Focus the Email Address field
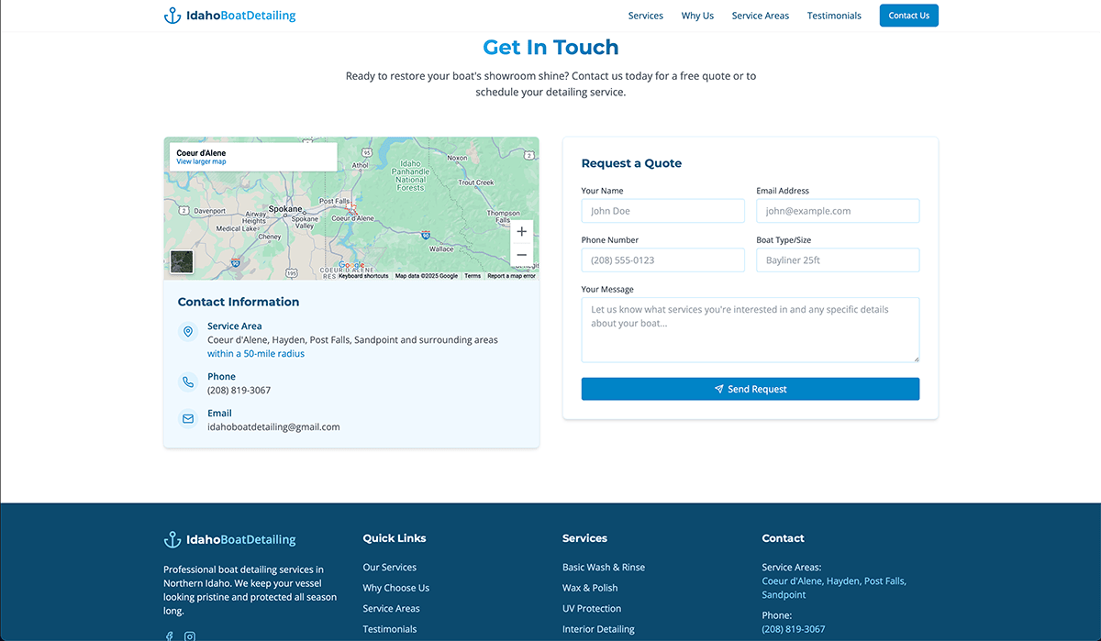Image resolution: width=1101 pixels, height=641 pixels. 837,211
